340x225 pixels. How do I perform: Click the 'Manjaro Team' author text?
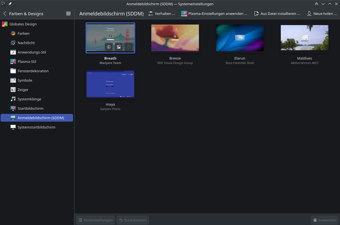pyautogui.click(x=110, y=63)
